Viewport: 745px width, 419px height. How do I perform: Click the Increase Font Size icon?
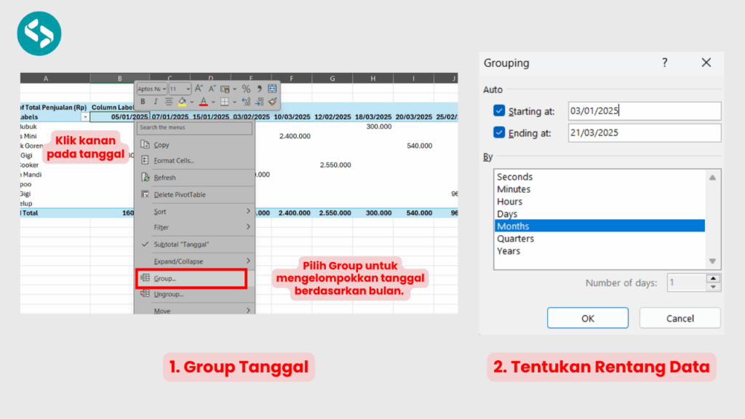pos(199,89)
